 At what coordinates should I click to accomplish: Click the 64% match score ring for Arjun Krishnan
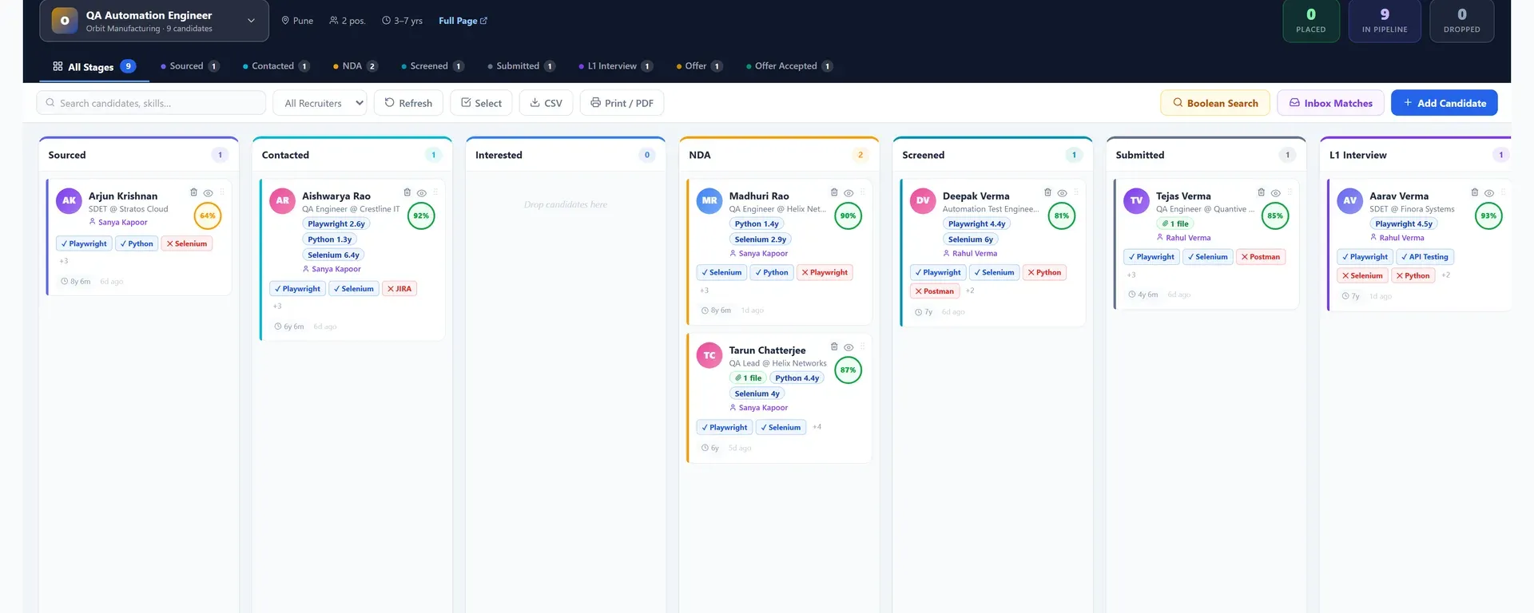(208, 216)
